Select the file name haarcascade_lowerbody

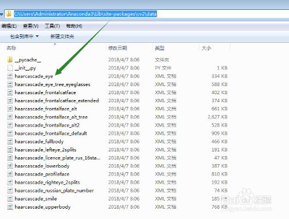(42, 166)
